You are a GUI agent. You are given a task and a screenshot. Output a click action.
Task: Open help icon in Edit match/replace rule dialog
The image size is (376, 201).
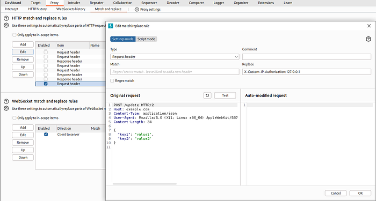tap(368, 39)
